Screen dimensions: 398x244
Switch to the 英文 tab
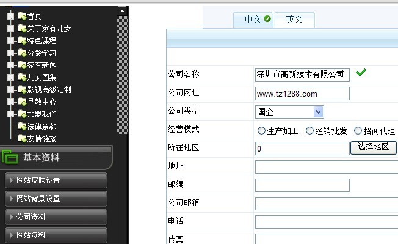pos(295,20)
